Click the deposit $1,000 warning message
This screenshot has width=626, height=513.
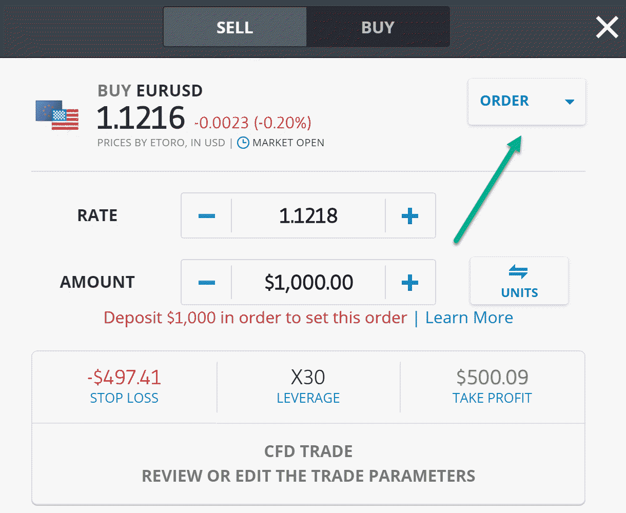coord(256,318)
